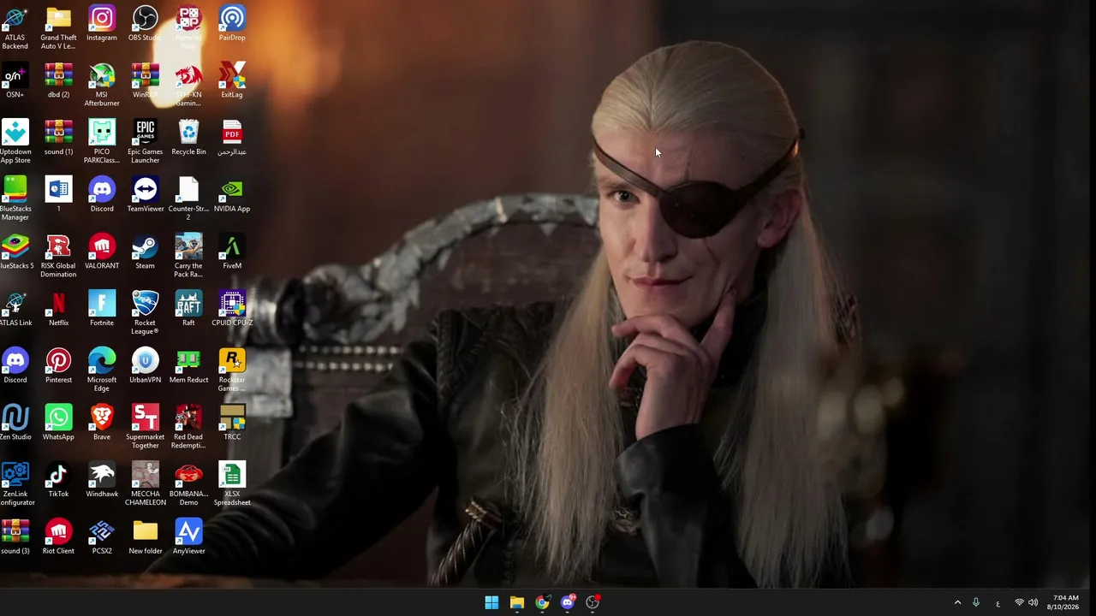The height and width of the screenshot is (616, 1096).
Task: Launch OBS Studio from the desktop
Action: point(146,24)
